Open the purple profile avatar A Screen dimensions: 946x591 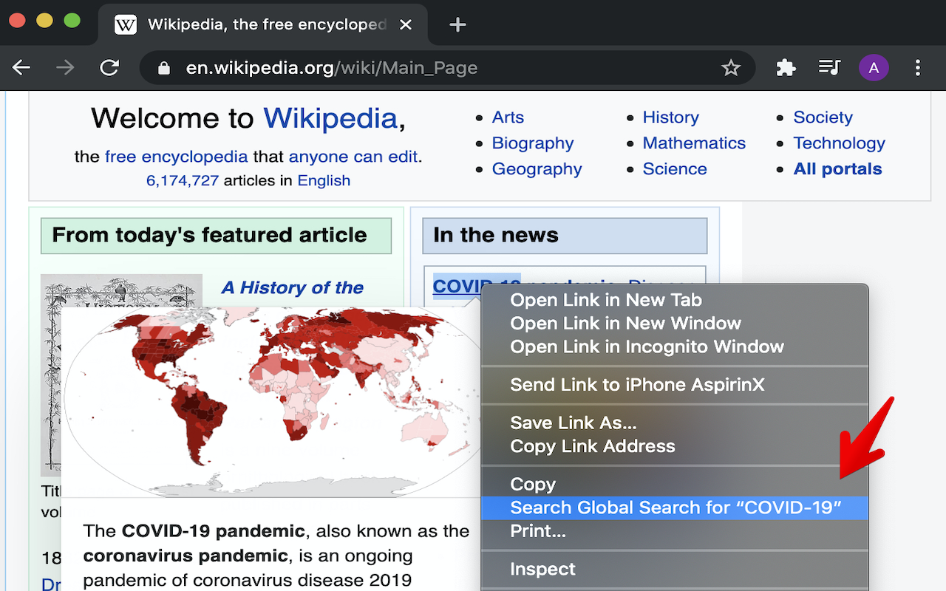(x=874, y=68)
